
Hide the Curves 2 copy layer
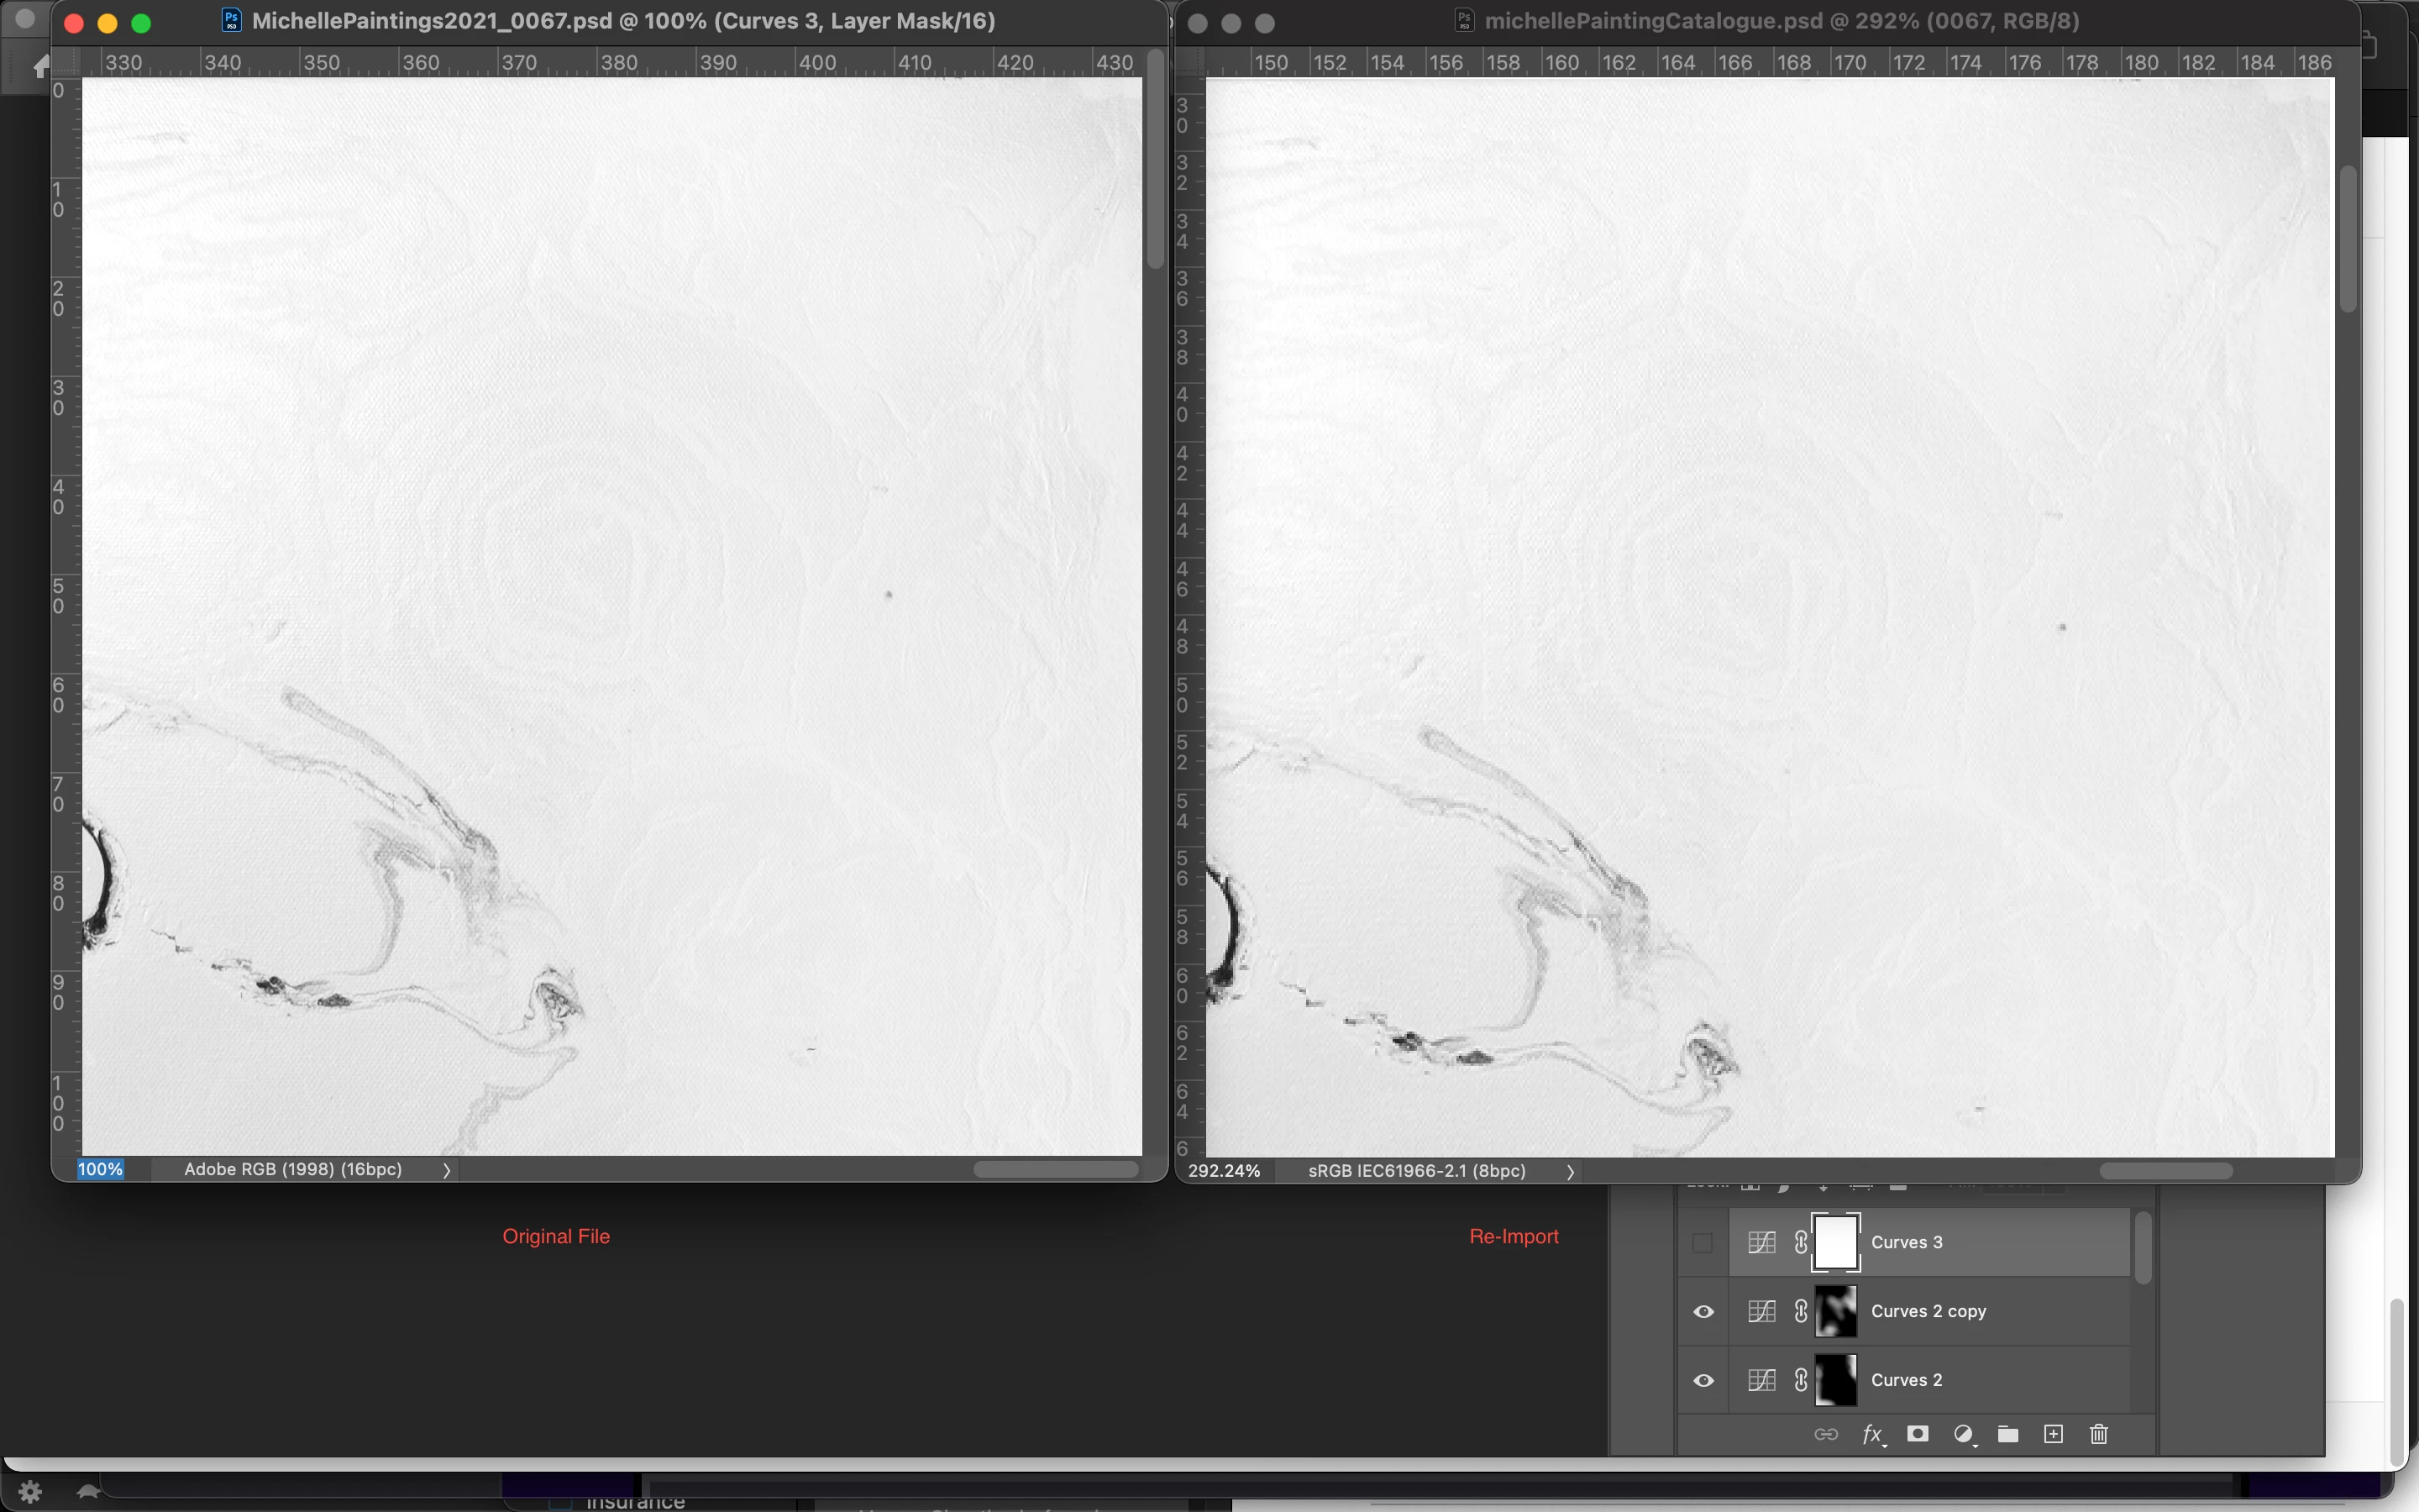tap(1703, 1311)
